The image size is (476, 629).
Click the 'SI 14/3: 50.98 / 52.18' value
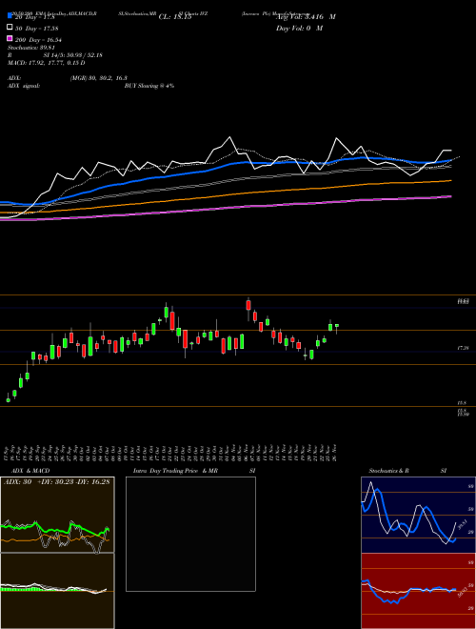pyautogui.click(x=73, y=55)
